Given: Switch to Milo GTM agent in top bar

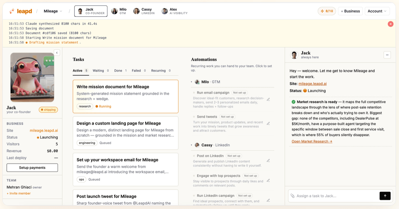Looking at the screenshot, I should tap(119, 11).
